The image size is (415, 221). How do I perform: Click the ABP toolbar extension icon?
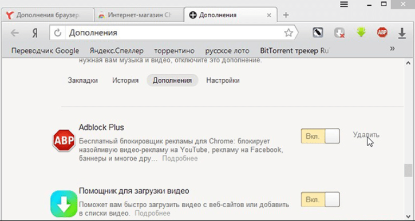pyautogui.click(x=382, y=33)
